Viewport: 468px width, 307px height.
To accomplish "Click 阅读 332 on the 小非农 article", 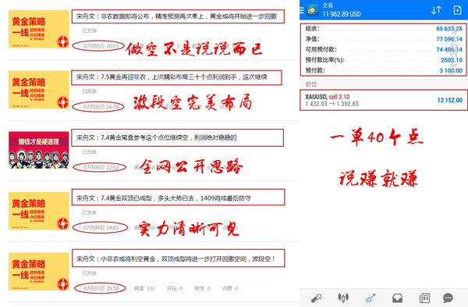I will [144, 288].
